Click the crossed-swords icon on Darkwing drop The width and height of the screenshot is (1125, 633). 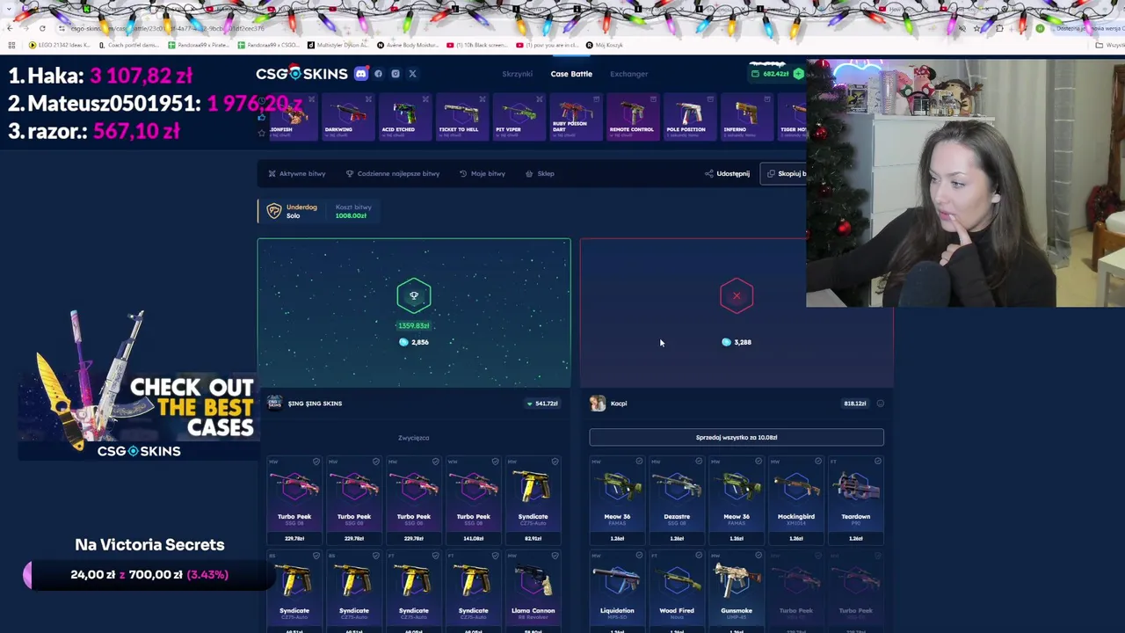368,99
